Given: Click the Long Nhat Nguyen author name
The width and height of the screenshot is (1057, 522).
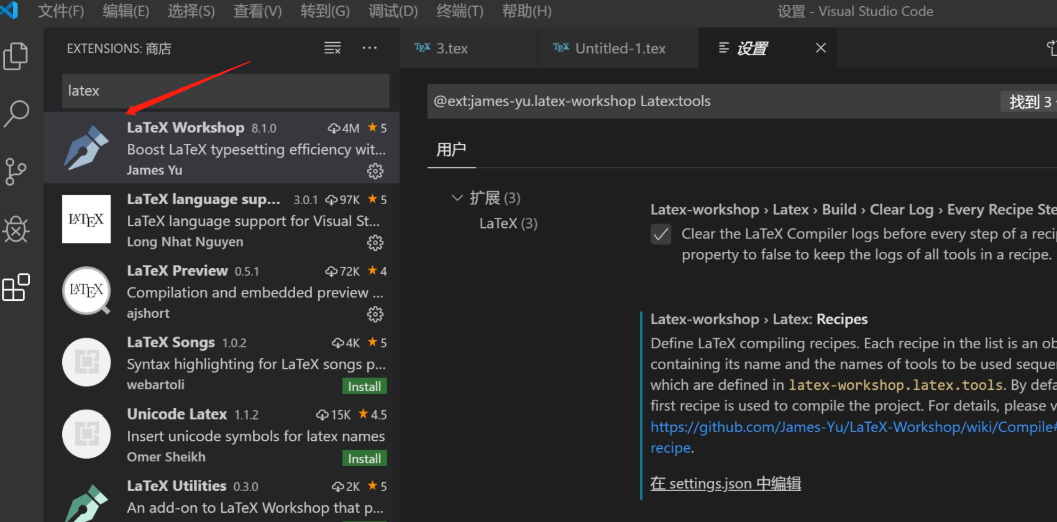Looking at the screenshot, I should click(185, 241).
